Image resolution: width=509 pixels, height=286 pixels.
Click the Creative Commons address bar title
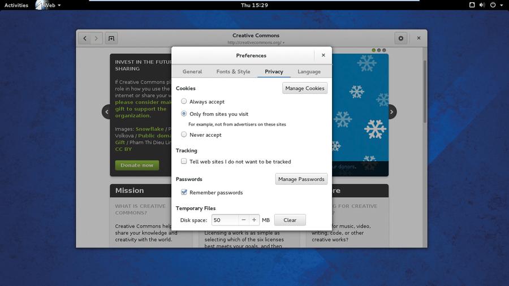[x=256, y=36]
